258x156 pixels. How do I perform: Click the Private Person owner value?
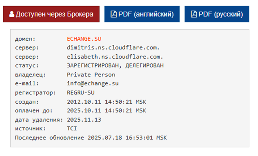[x=91, y=75]
